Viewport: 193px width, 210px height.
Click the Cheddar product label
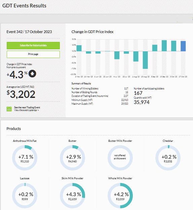pyautogui.click(x=168, y=141)
